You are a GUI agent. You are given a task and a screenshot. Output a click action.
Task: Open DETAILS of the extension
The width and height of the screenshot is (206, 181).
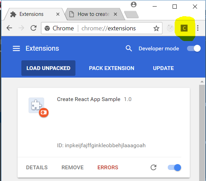click(37, 168)
